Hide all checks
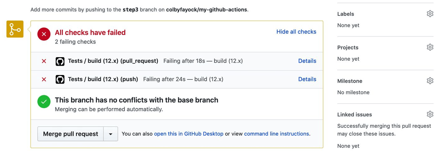440x152 pixels. pyautogui.click(x=296, y=32)
